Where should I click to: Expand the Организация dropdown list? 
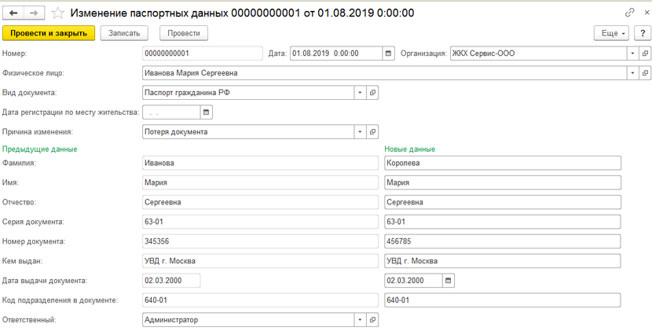pyautogui.click(x=632, y=53)
